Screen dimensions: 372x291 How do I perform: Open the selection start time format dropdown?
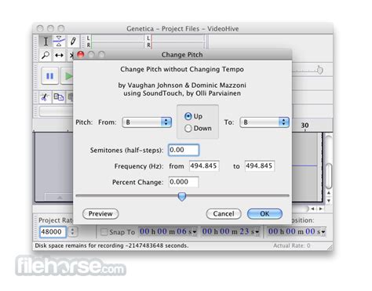tap(195, 232)
